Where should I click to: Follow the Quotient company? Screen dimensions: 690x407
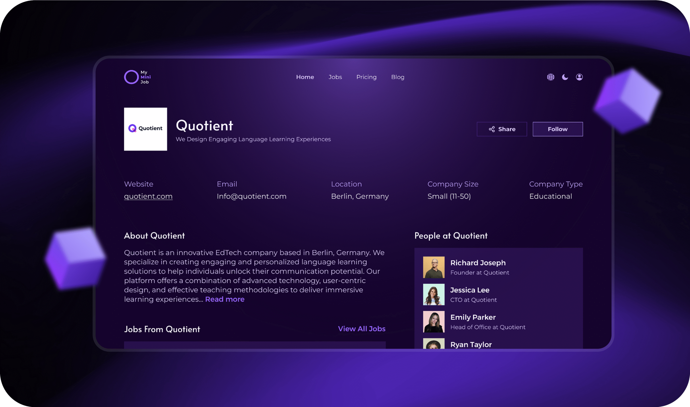pos(558,129)
